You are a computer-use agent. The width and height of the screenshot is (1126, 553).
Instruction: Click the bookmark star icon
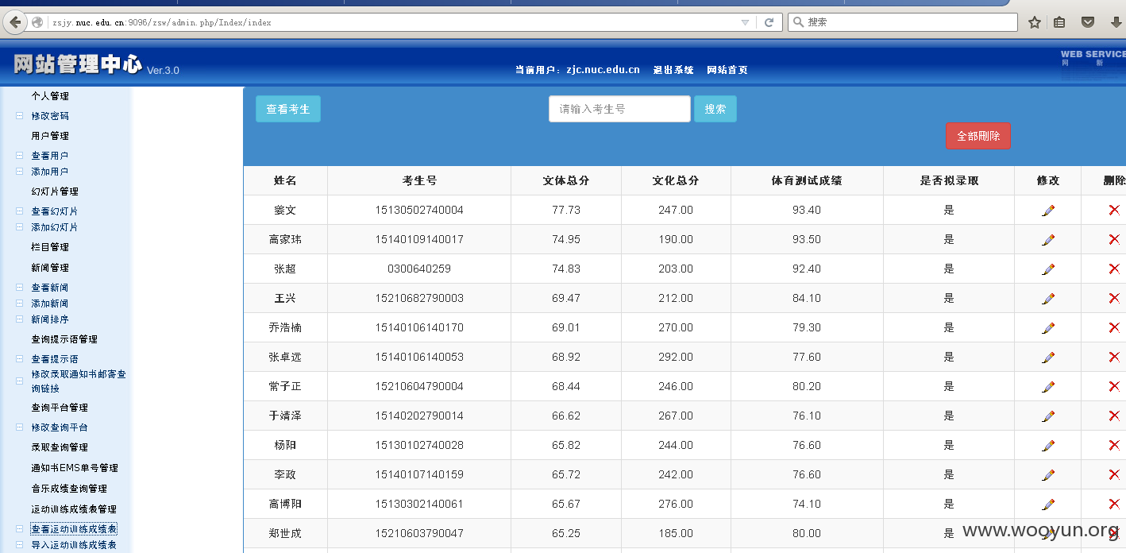[x=1035, y=22]
